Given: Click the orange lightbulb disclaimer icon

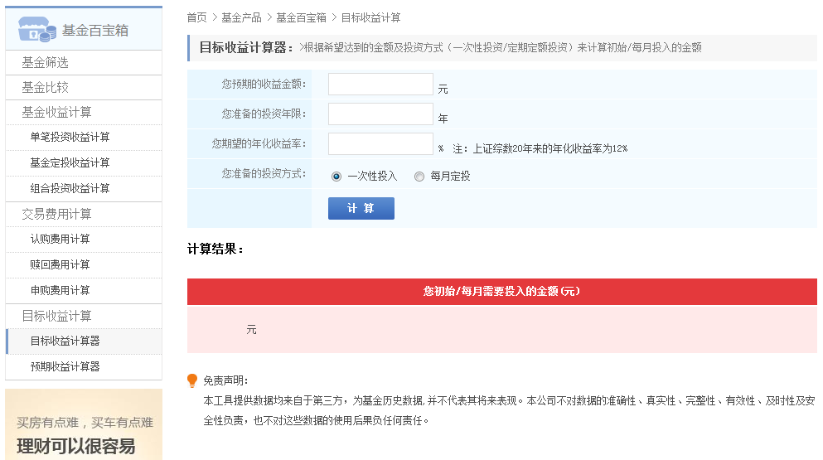Looking at the screenshot, I should [x=192, y=380].
